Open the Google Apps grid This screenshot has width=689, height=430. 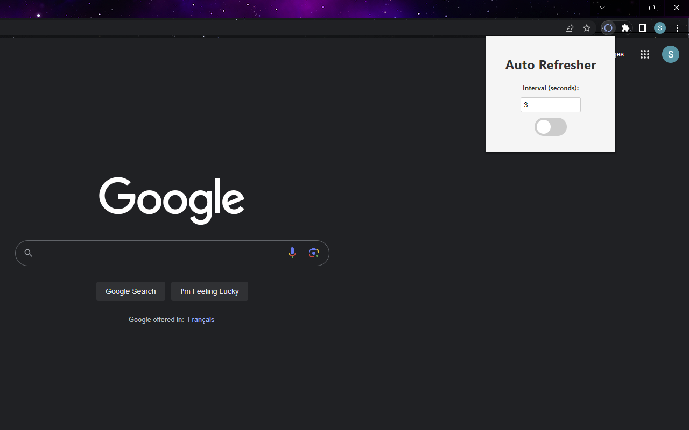pyautogui.click(x=644, y=54)
